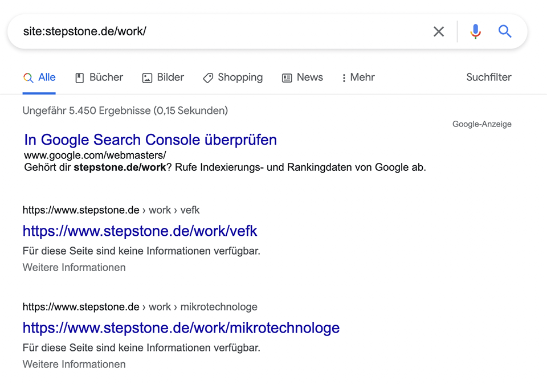This screenshot has width=547, height=385.
Task: Start voice search with the microphone icon
Action: [x=475, y=31]
